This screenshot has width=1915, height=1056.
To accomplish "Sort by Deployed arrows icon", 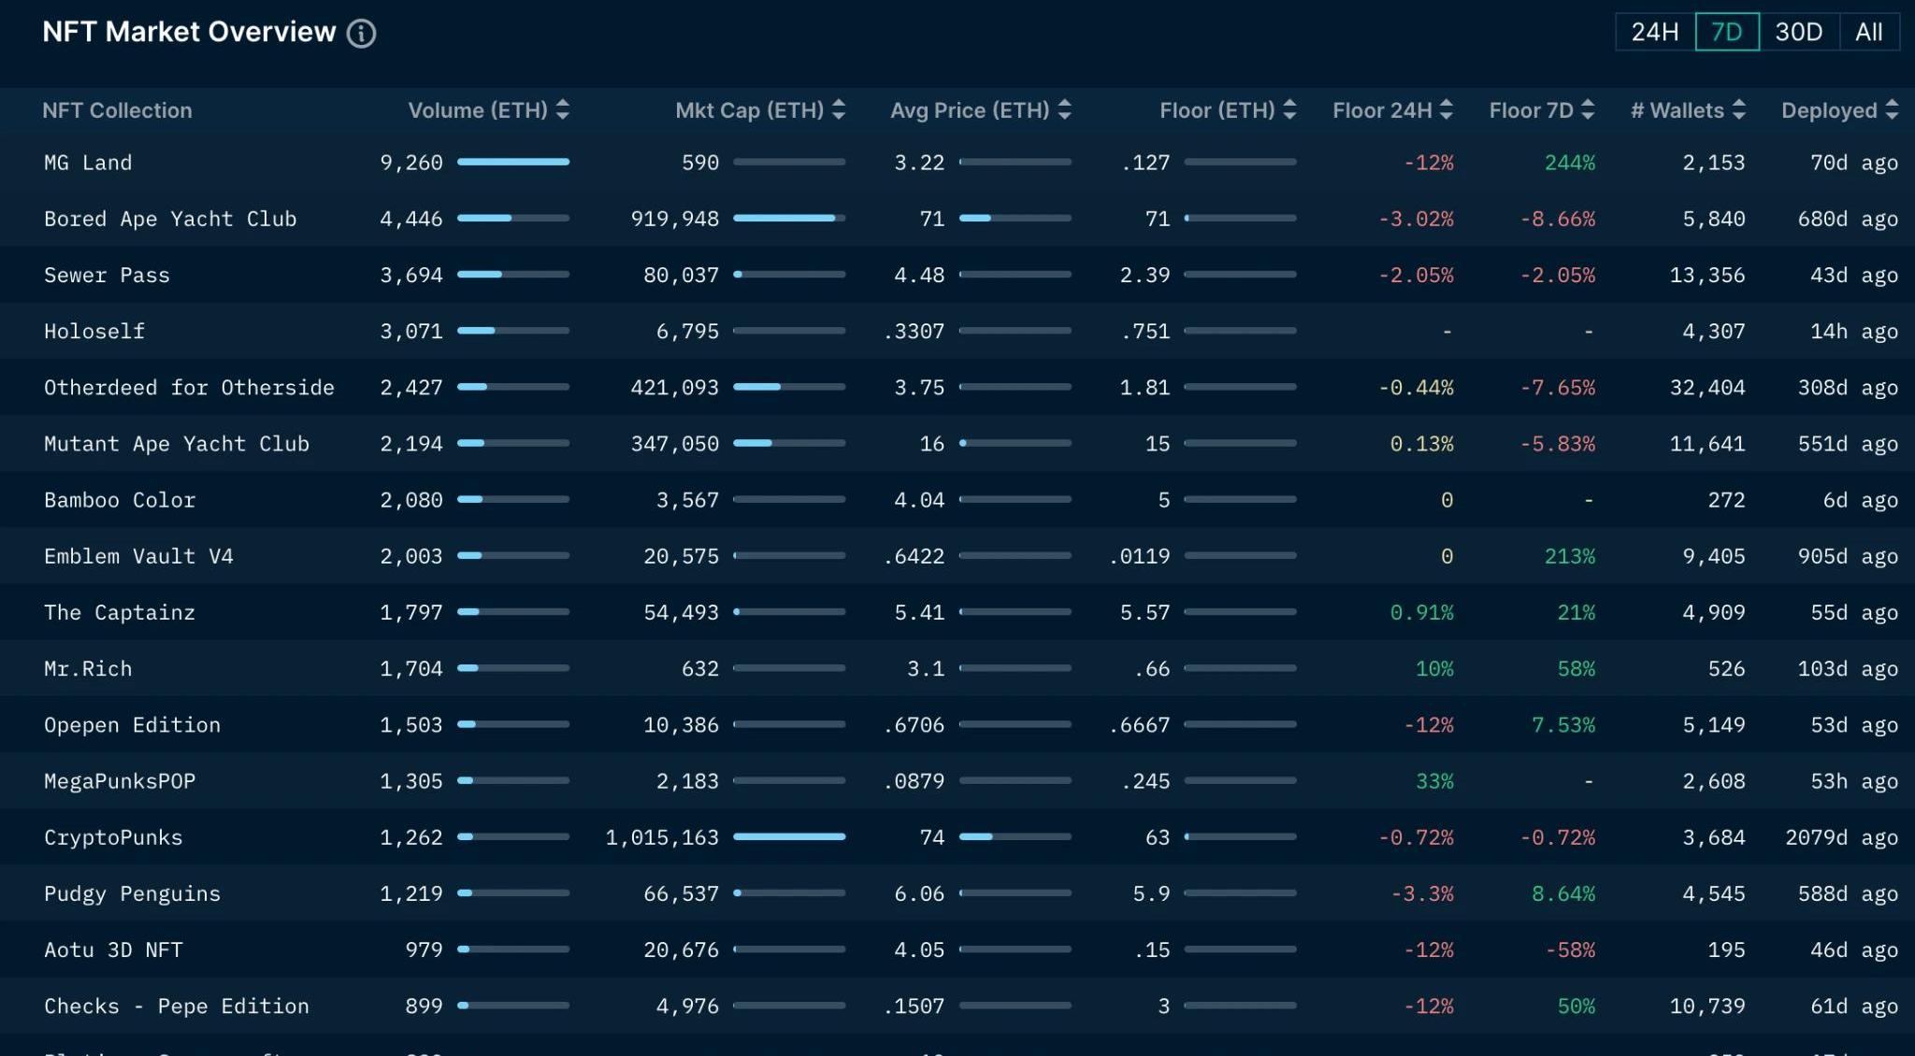I will [x=1892, y=110].
